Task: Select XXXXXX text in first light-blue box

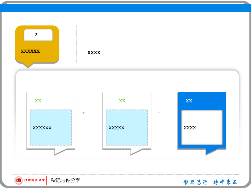Action: (x=42, y=128)
